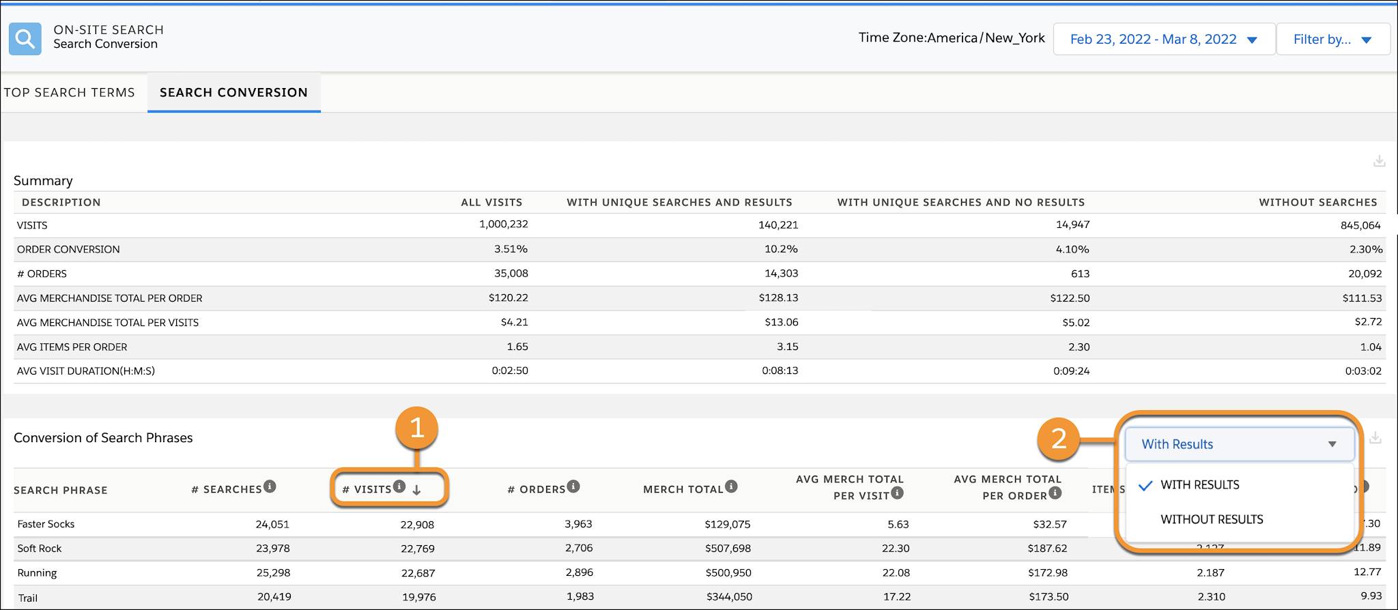The height and width of the screenshot is (610, 1398).
Task: Click Running visits value 22,687
Action: point(418,573)
